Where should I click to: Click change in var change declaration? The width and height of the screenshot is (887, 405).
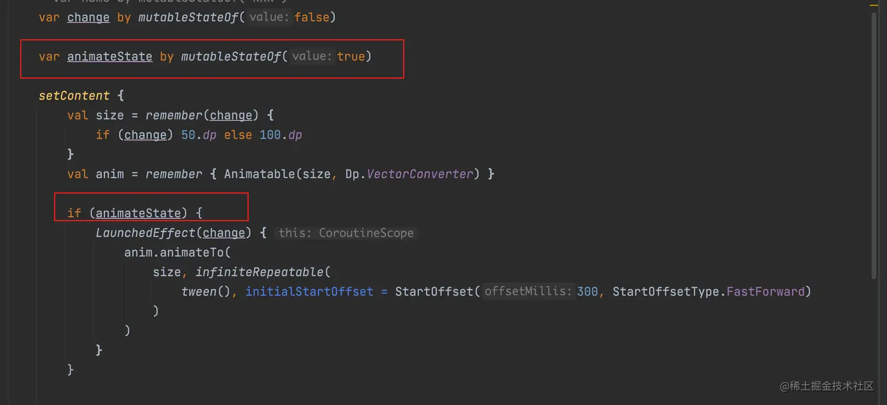tap(88, 17)
